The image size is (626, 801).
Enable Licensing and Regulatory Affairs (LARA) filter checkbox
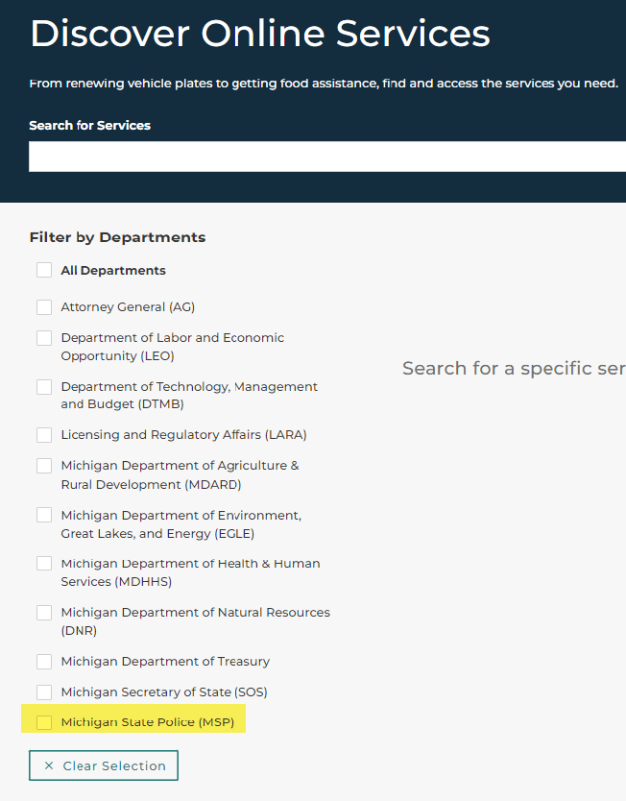tap(44, 435)
